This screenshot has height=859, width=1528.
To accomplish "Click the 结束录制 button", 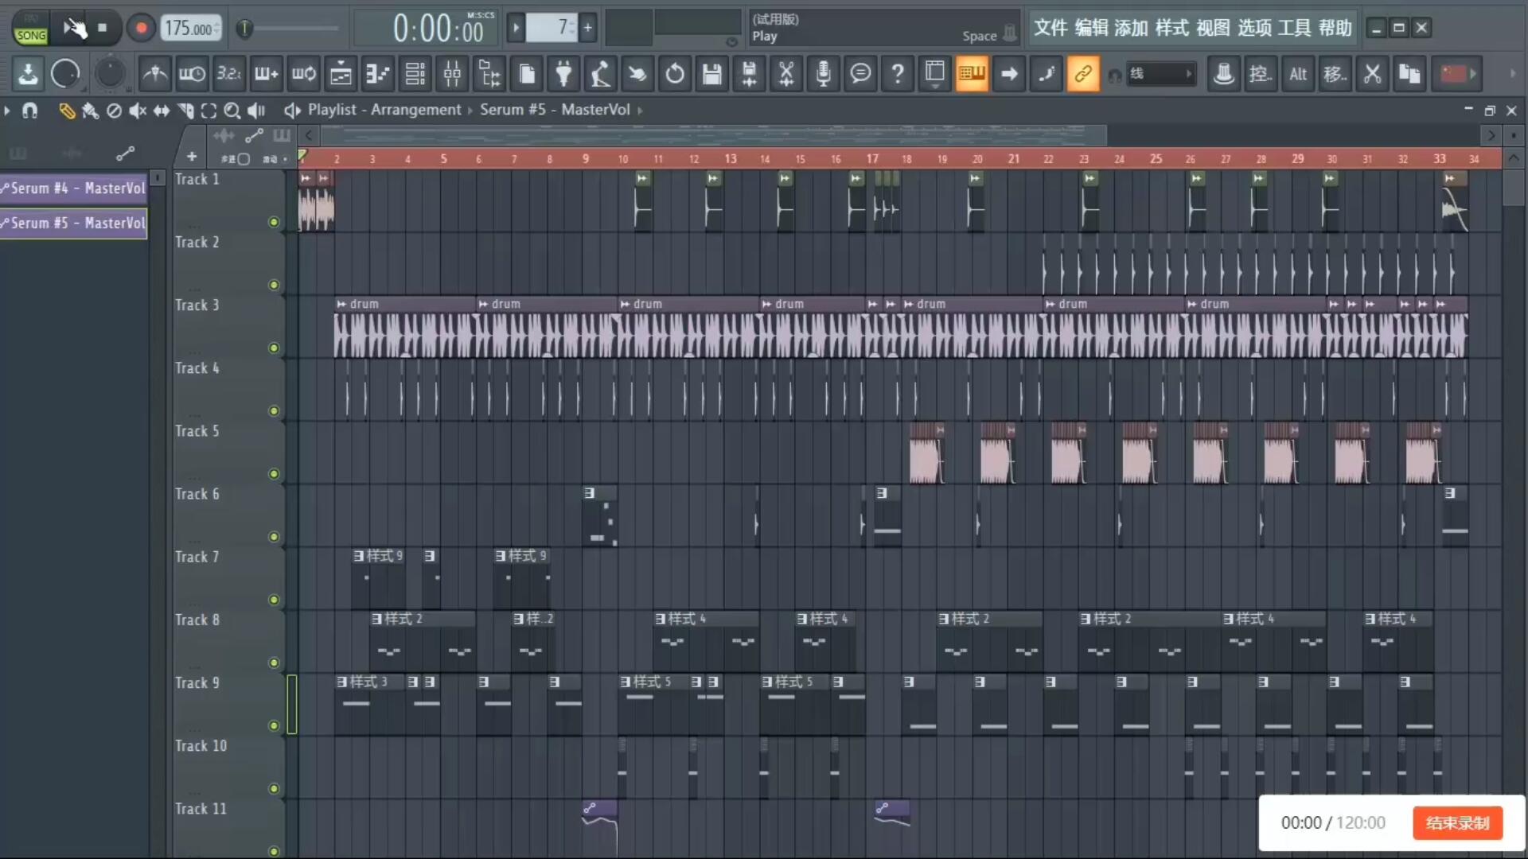I will (x=1457, y=822).
